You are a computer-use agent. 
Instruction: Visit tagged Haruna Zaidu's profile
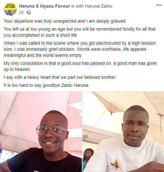tap(99, 6)
